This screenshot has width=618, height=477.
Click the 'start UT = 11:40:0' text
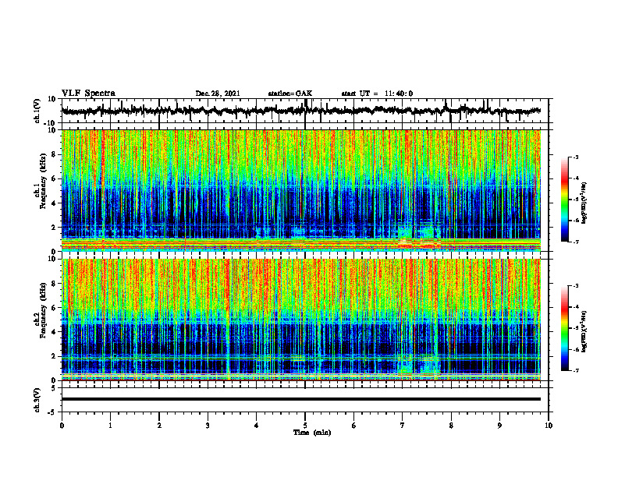tap(377, 94)
